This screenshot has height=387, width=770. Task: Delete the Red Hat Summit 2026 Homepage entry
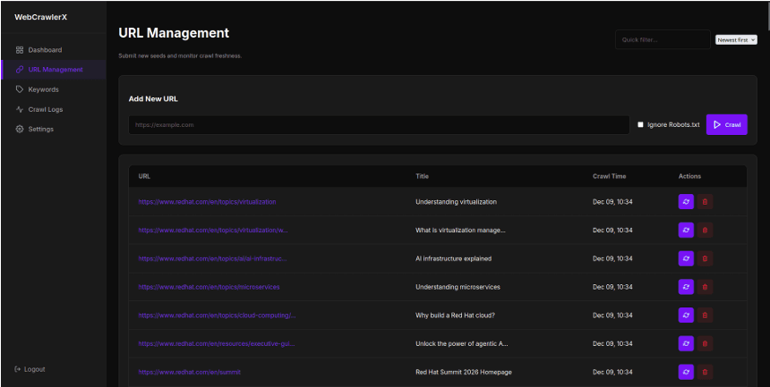(706, 372)
